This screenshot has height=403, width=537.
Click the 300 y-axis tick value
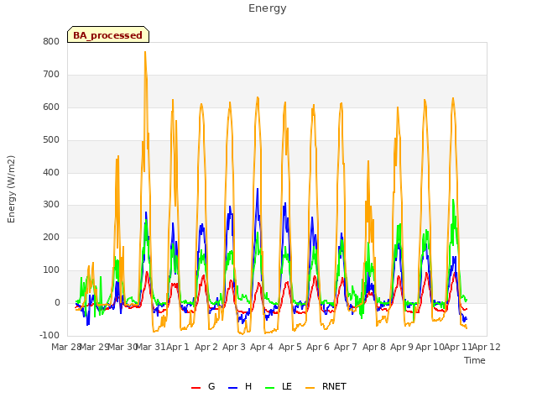51,205
